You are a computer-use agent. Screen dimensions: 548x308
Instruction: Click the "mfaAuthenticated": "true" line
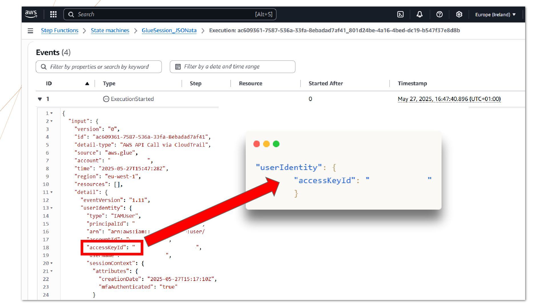coord(138,287)
